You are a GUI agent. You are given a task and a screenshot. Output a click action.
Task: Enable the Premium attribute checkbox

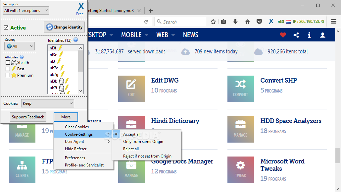(x=8, y=75)
